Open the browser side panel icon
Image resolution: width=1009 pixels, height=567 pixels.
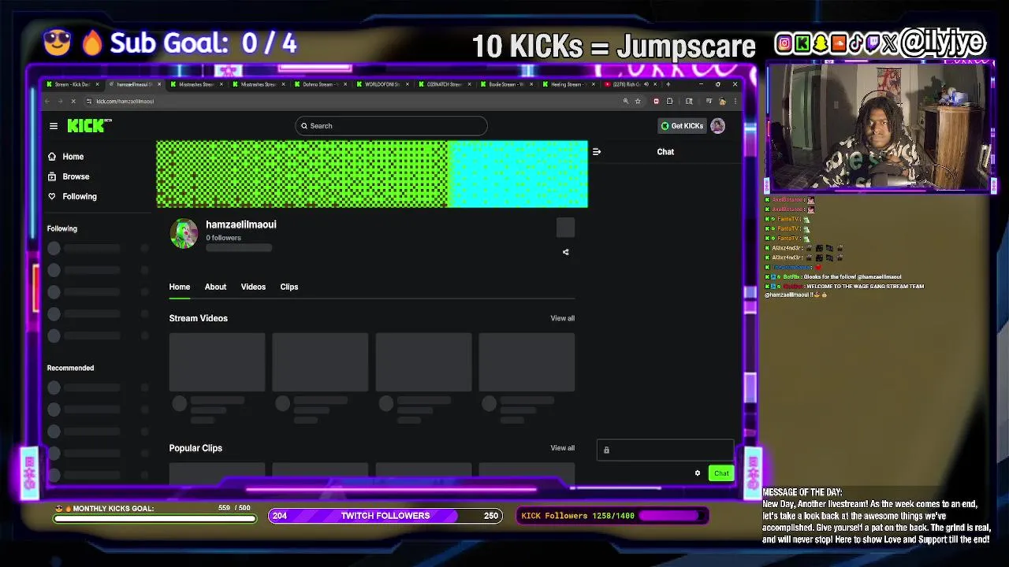(689, 101)
